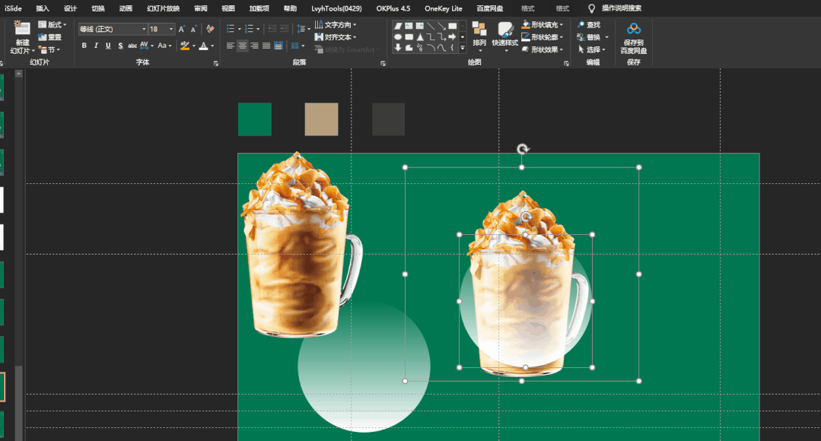Toggle Italic formatting
This screenshot has height=441, width=821.
[96, 46]
